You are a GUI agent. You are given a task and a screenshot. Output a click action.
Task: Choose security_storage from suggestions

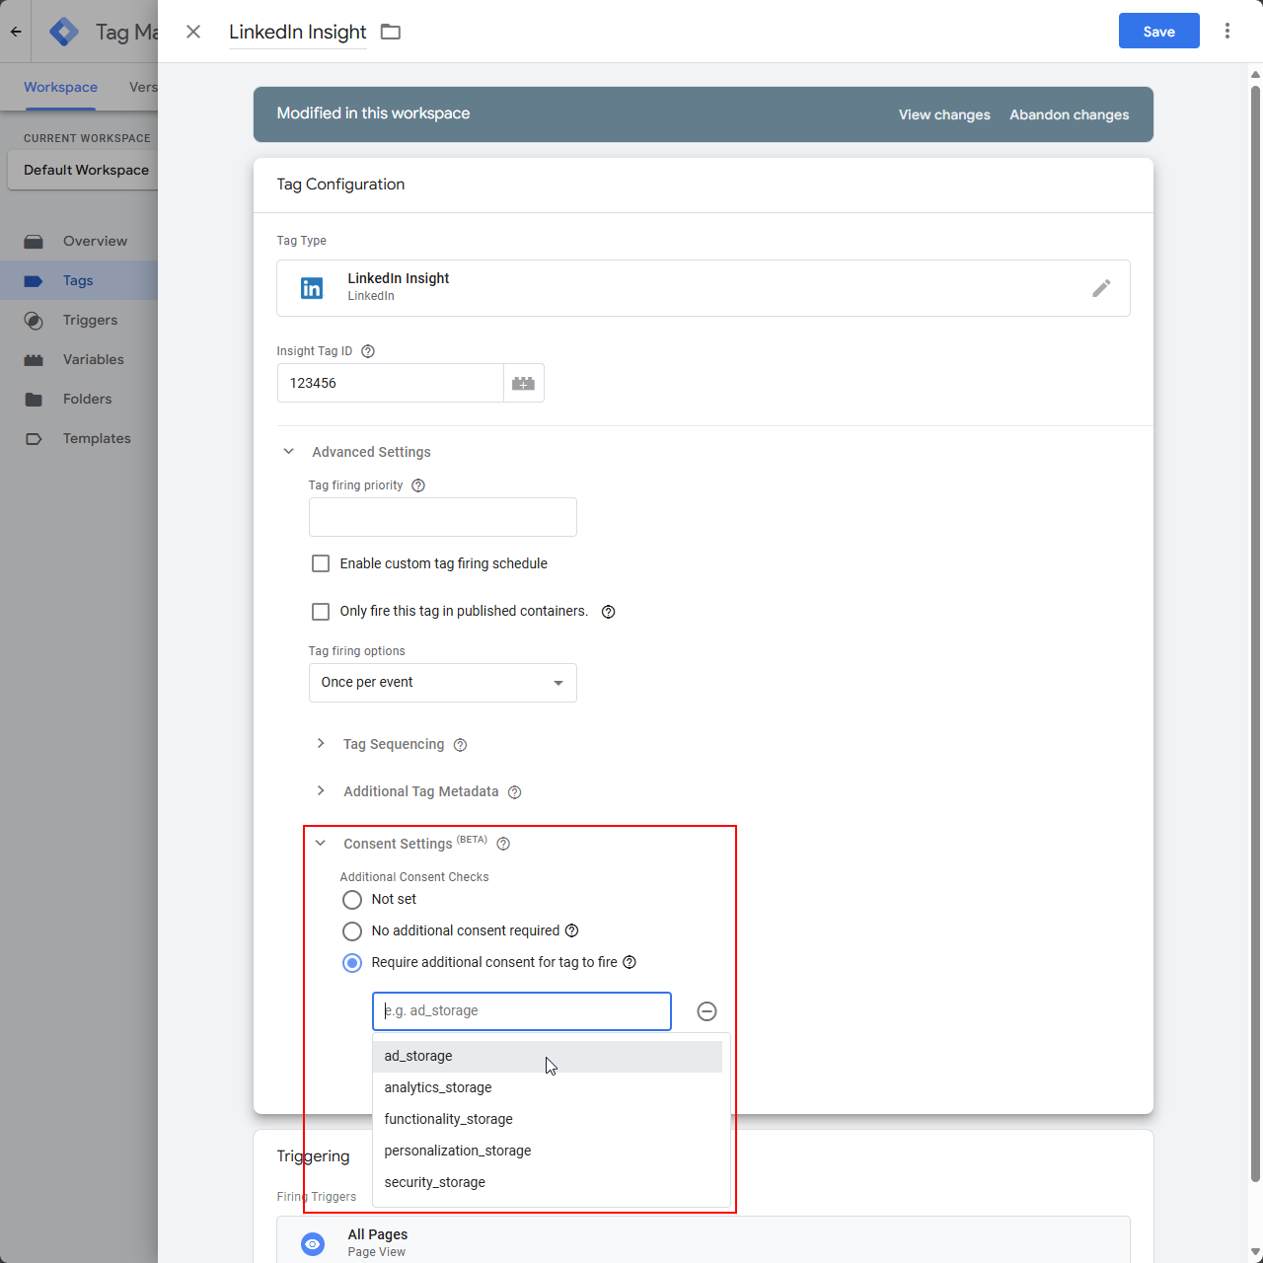coord(548,1182)
